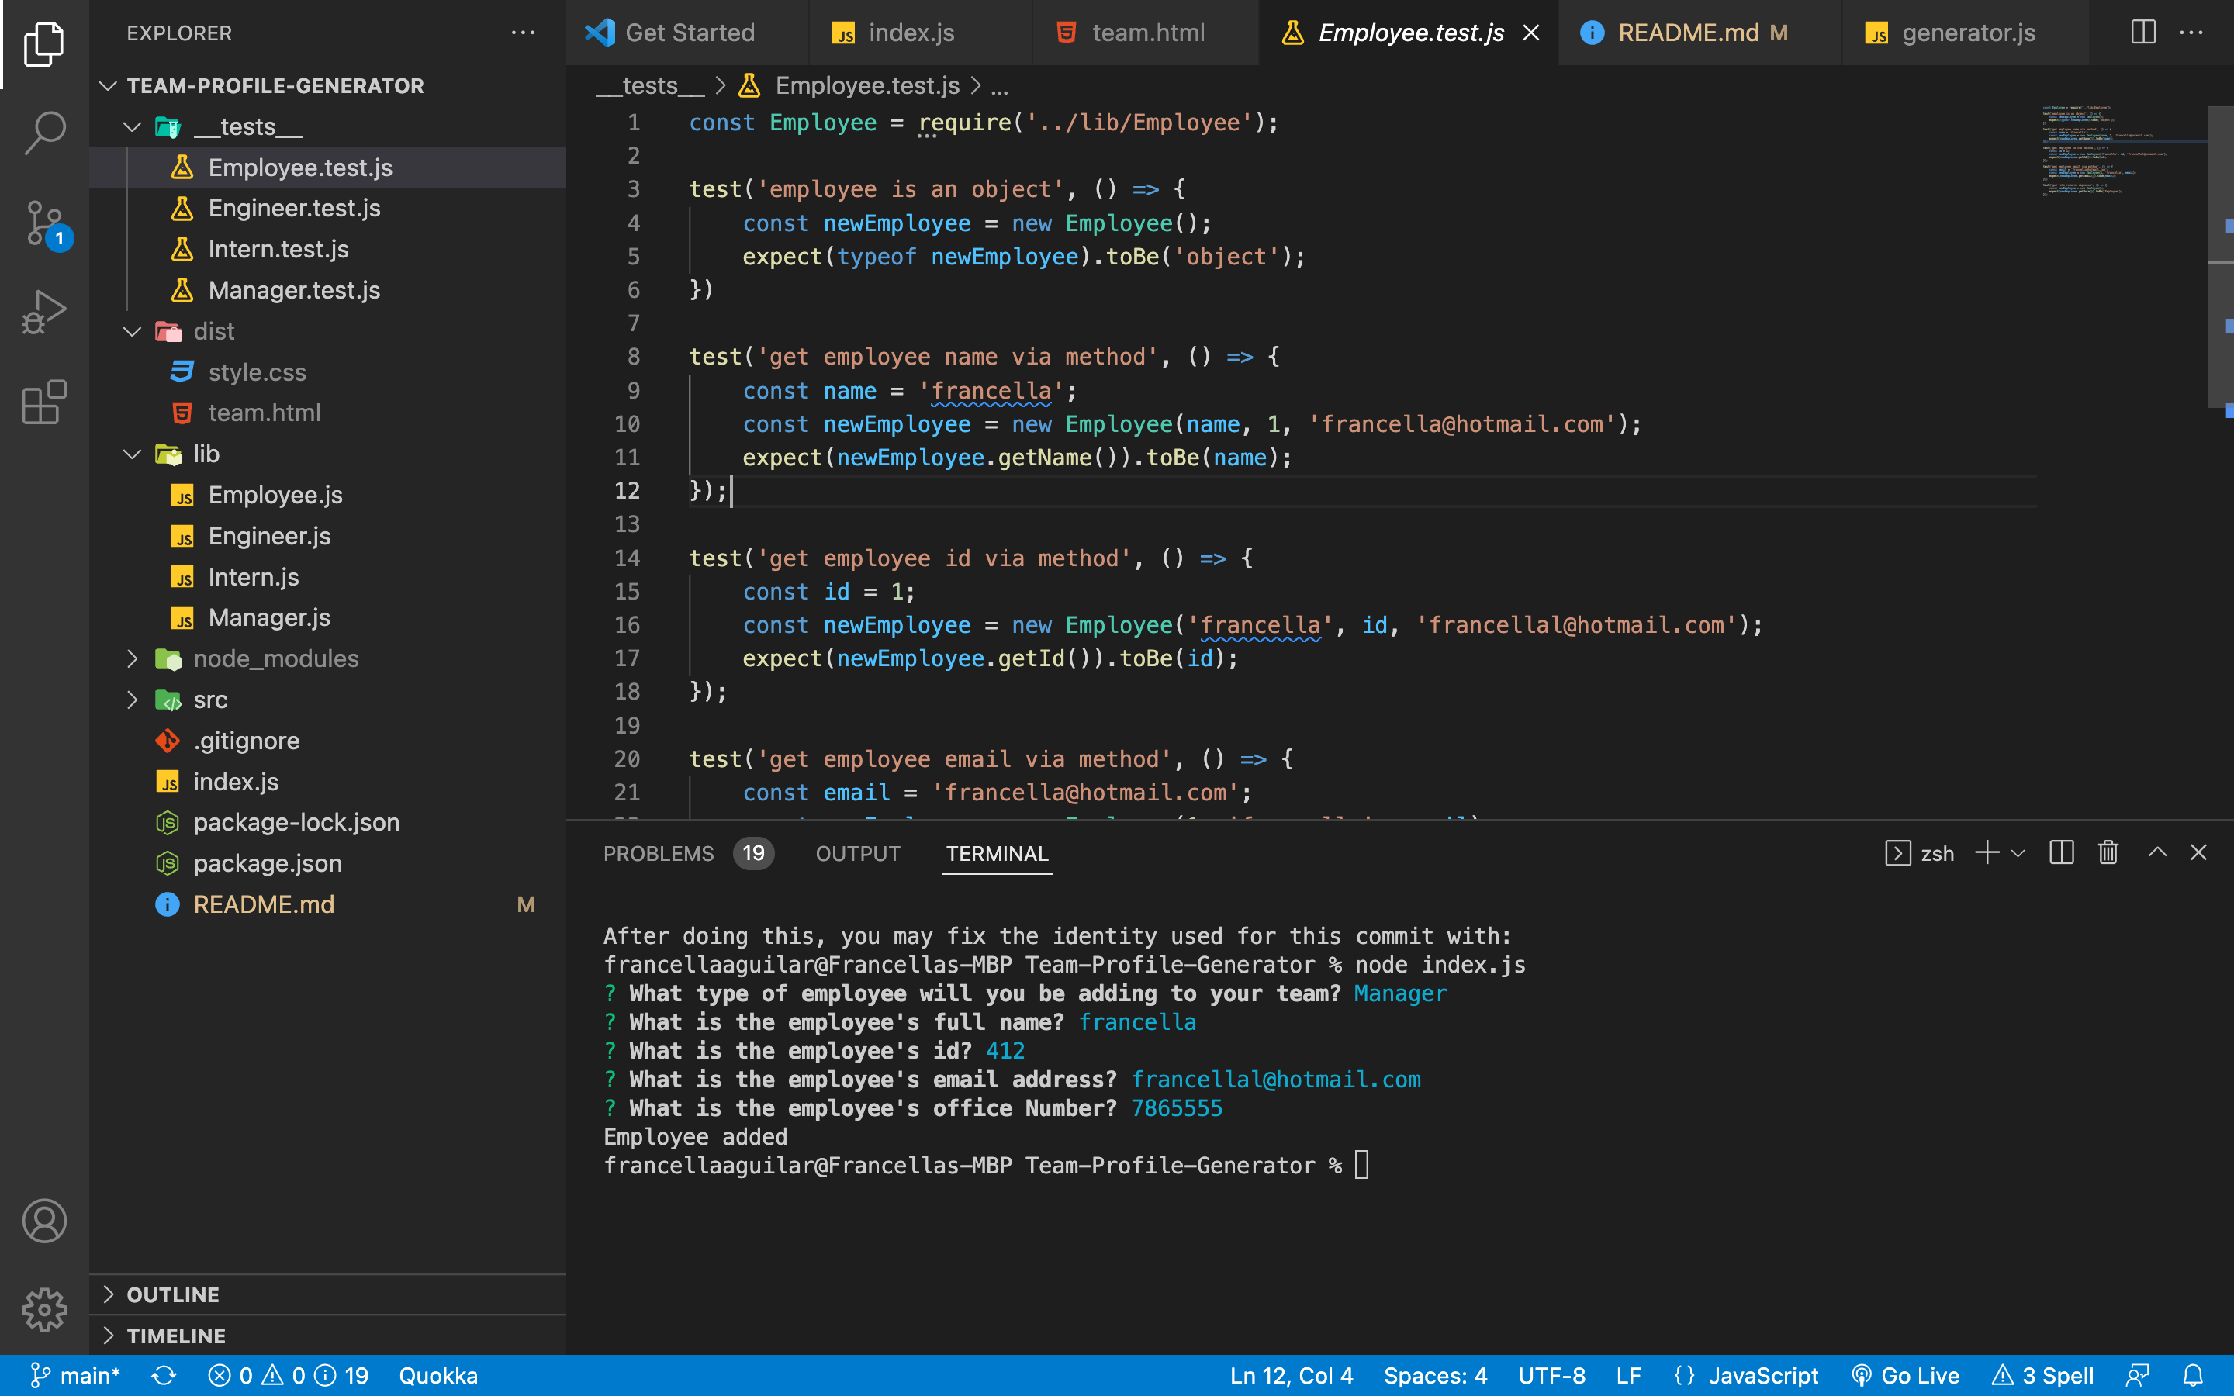Open the Source Control view
2234x1396 pixels.
(43, 223)
